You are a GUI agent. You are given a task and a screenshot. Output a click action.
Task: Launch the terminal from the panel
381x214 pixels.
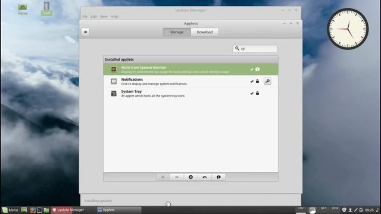(x=40, y=210)
